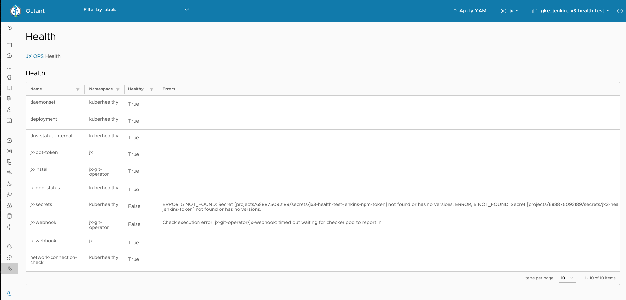Click the False value in jx-secrets row
The width and height of the screenshot is (626, 300).
(134, 206)
